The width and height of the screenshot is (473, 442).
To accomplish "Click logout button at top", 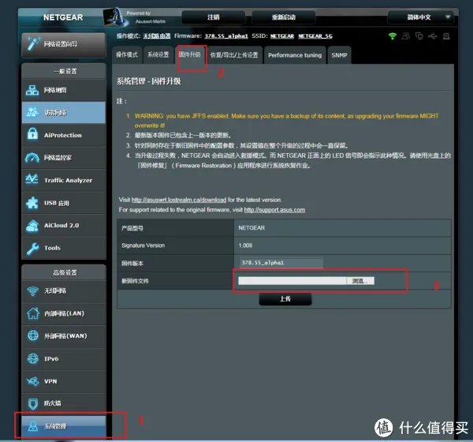I will pyautogui.click(x=214, y=17).
